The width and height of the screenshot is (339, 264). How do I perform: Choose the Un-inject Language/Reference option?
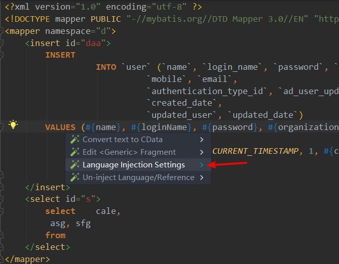tap(138, 178)
